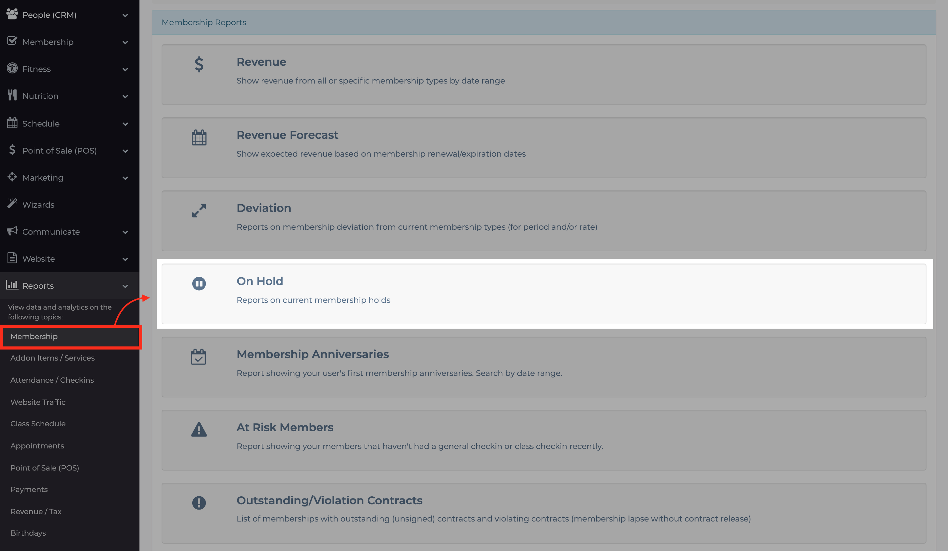Open the Deviation report link
This screenshot has width=948, height=551.
(264, 208)
